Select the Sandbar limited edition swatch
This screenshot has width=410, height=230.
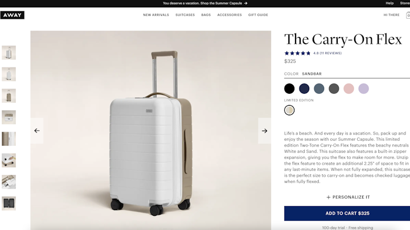pos(289,110)
